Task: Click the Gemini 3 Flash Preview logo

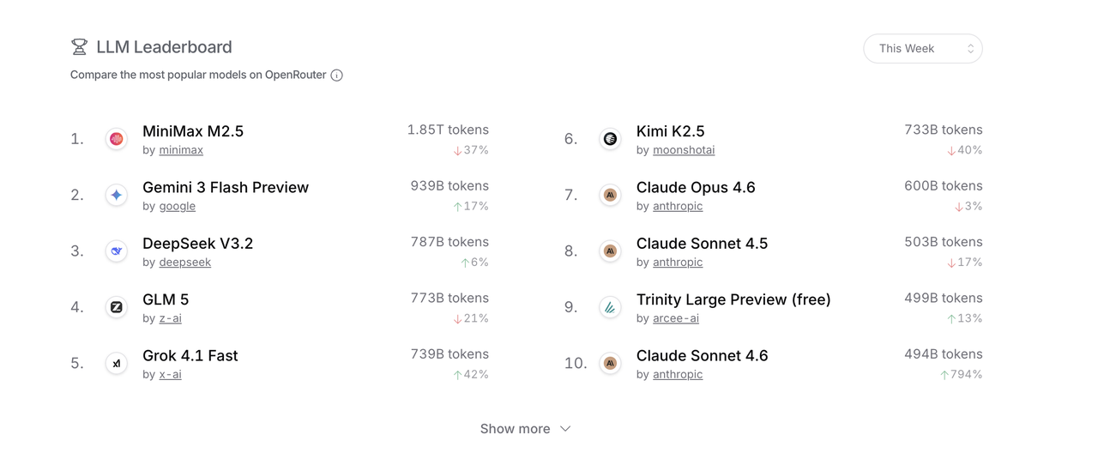Action: 117,196
